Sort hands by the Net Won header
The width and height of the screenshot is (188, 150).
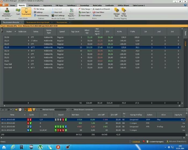[75, 115]
